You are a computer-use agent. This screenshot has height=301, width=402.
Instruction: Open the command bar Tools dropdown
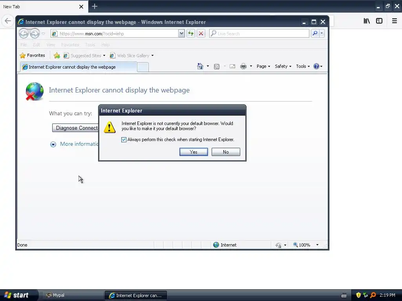(303, 66)
